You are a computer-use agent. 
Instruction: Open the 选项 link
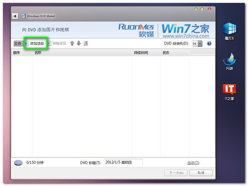click(193, 163)
